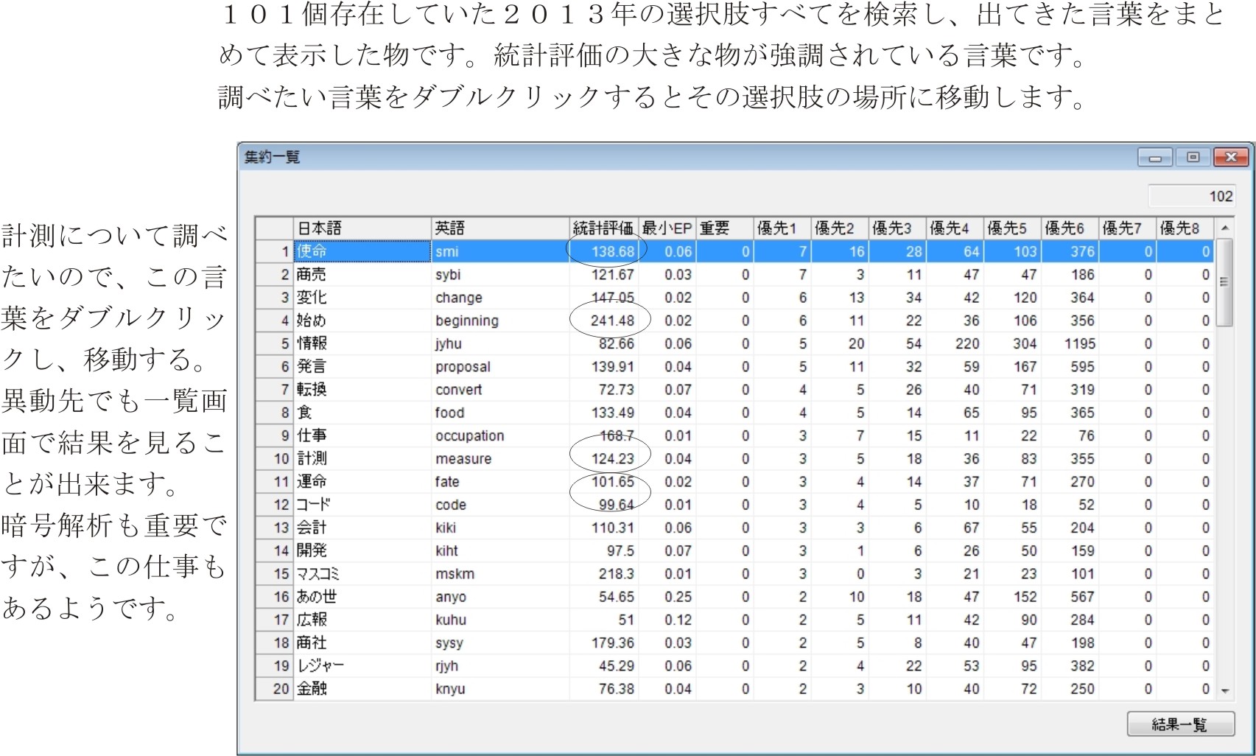Viewport: 1256px width, 756px height.
Task: Sort by the 統計評価 column header
Action: [x=603, y=228]
